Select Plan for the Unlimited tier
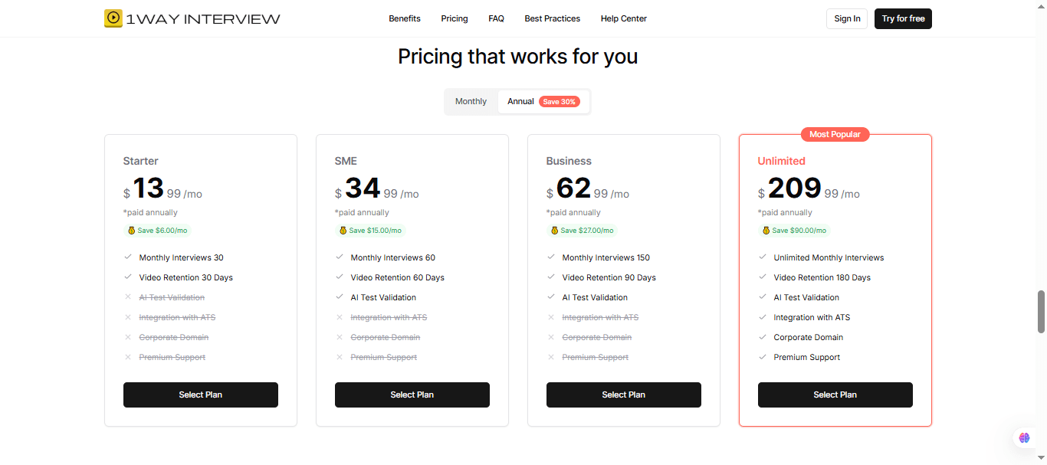 [x=835, y=395]
